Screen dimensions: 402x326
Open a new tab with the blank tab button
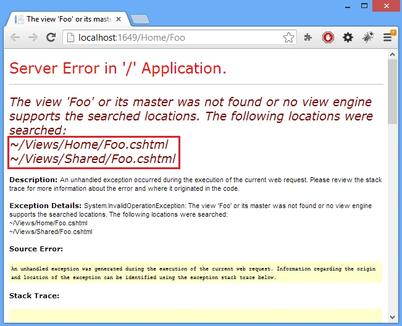tap(140, 20)
